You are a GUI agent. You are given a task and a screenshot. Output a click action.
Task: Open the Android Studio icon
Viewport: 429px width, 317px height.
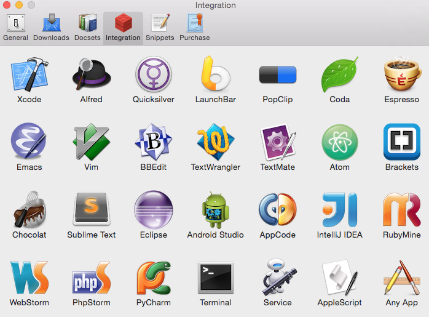tap(216, 210)
